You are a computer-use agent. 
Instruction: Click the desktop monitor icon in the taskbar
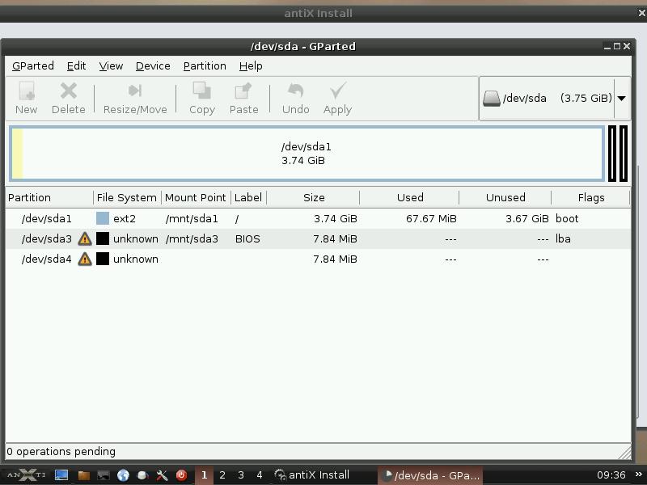tap(61, 475)
